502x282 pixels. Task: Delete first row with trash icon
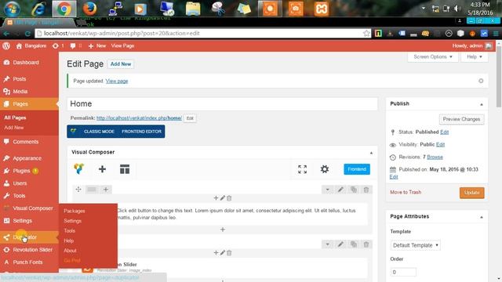click(x=366, y=190)
